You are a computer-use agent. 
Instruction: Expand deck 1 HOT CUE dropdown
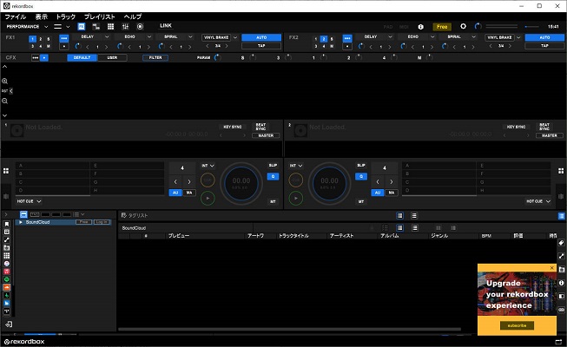[x=29, y=201]
